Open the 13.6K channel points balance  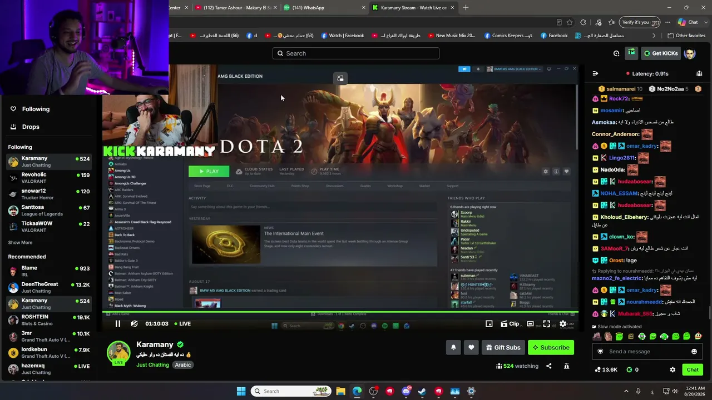point(606,369)
